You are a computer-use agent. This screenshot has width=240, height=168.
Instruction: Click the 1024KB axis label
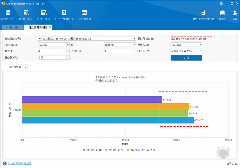coord(17,110)
